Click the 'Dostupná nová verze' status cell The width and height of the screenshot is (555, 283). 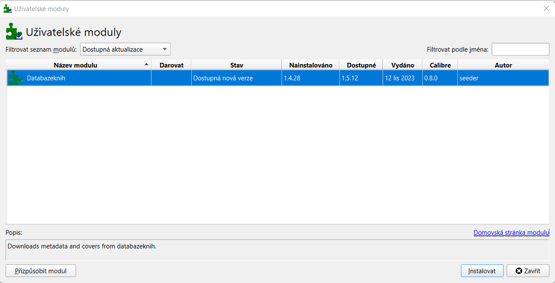[x=236, y=78]
